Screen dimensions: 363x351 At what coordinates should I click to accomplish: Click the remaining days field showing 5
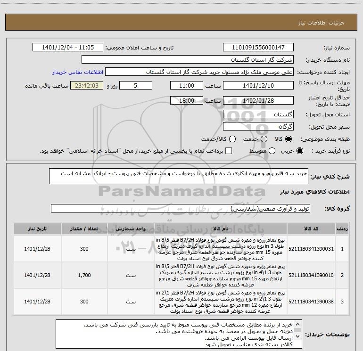pyautogui.click(x=136, y=85)
